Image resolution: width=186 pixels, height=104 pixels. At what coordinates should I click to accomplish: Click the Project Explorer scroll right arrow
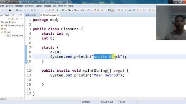tap(22, 98)
